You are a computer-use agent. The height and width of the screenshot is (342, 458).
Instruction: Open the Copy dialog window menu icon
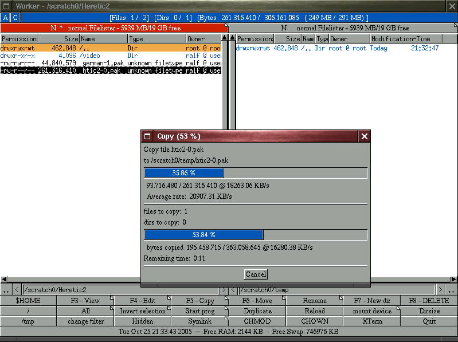(147, 136)
